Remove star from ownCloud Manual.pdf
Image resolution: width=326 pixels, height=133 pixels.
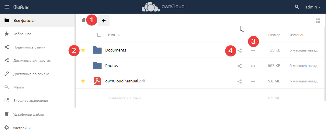[x=83, y=81]
